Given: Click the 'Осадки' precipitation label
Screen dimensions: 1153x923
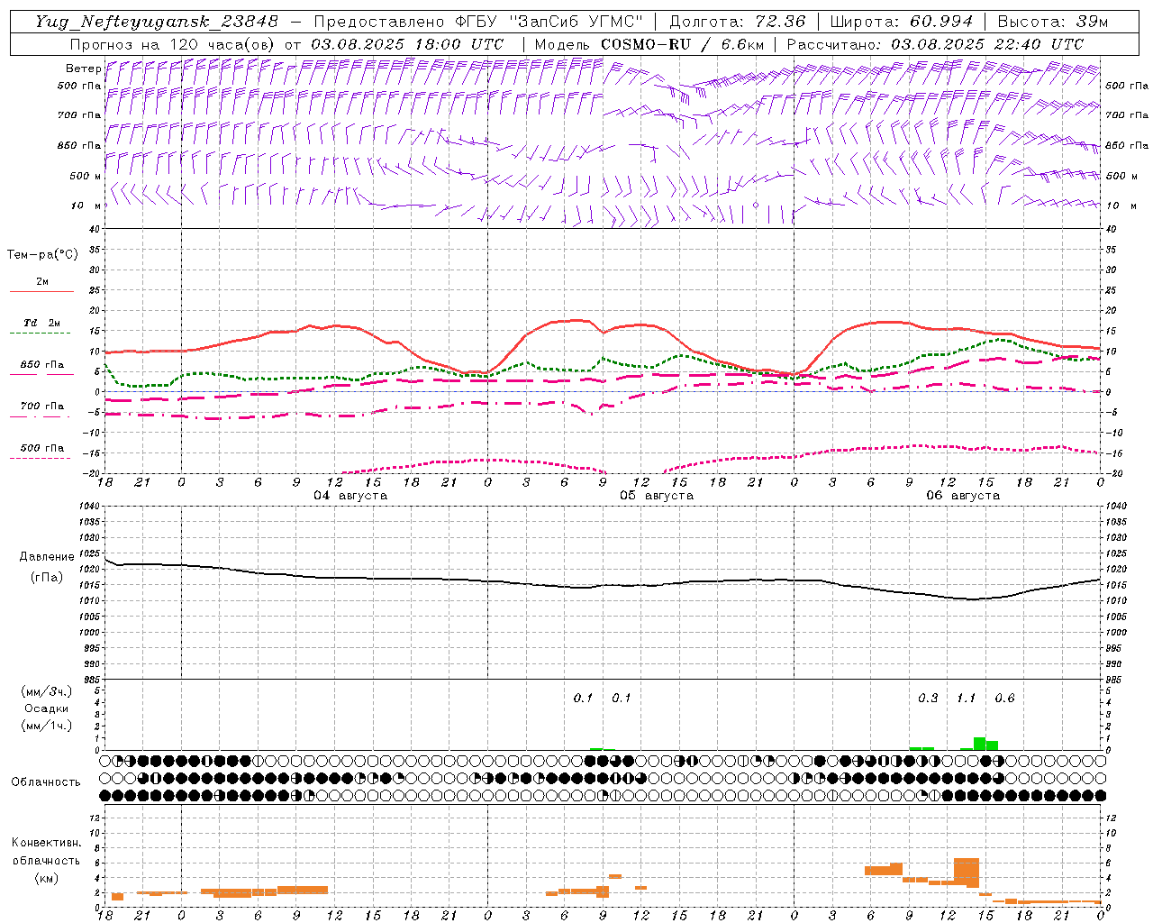Looking at the screenshot, I should pyautogui.click(x=47, y=708).
